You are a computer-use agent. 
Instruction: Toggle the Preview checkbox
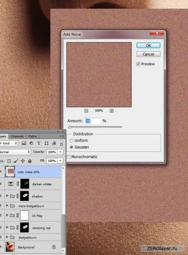(x=138, y=64)
